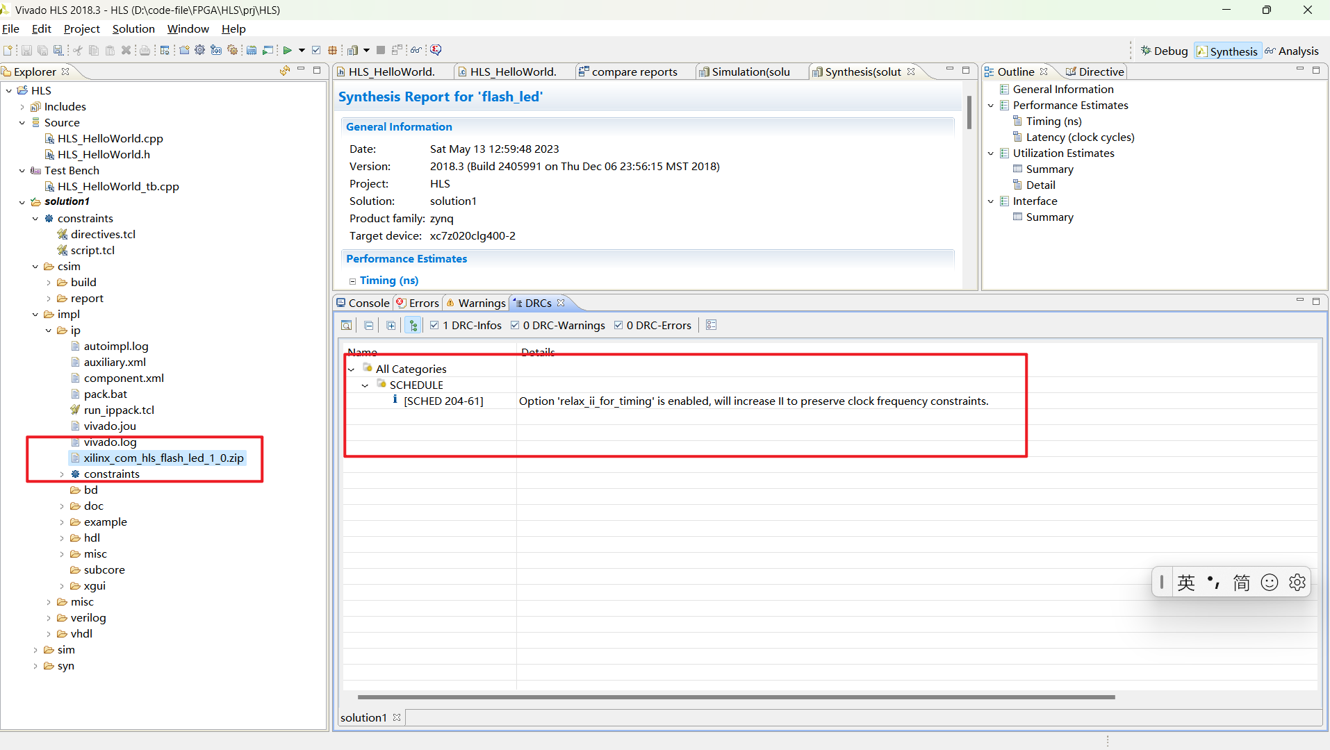Click the DRC panel horizontal scrollbar

(x=736, y=697)
